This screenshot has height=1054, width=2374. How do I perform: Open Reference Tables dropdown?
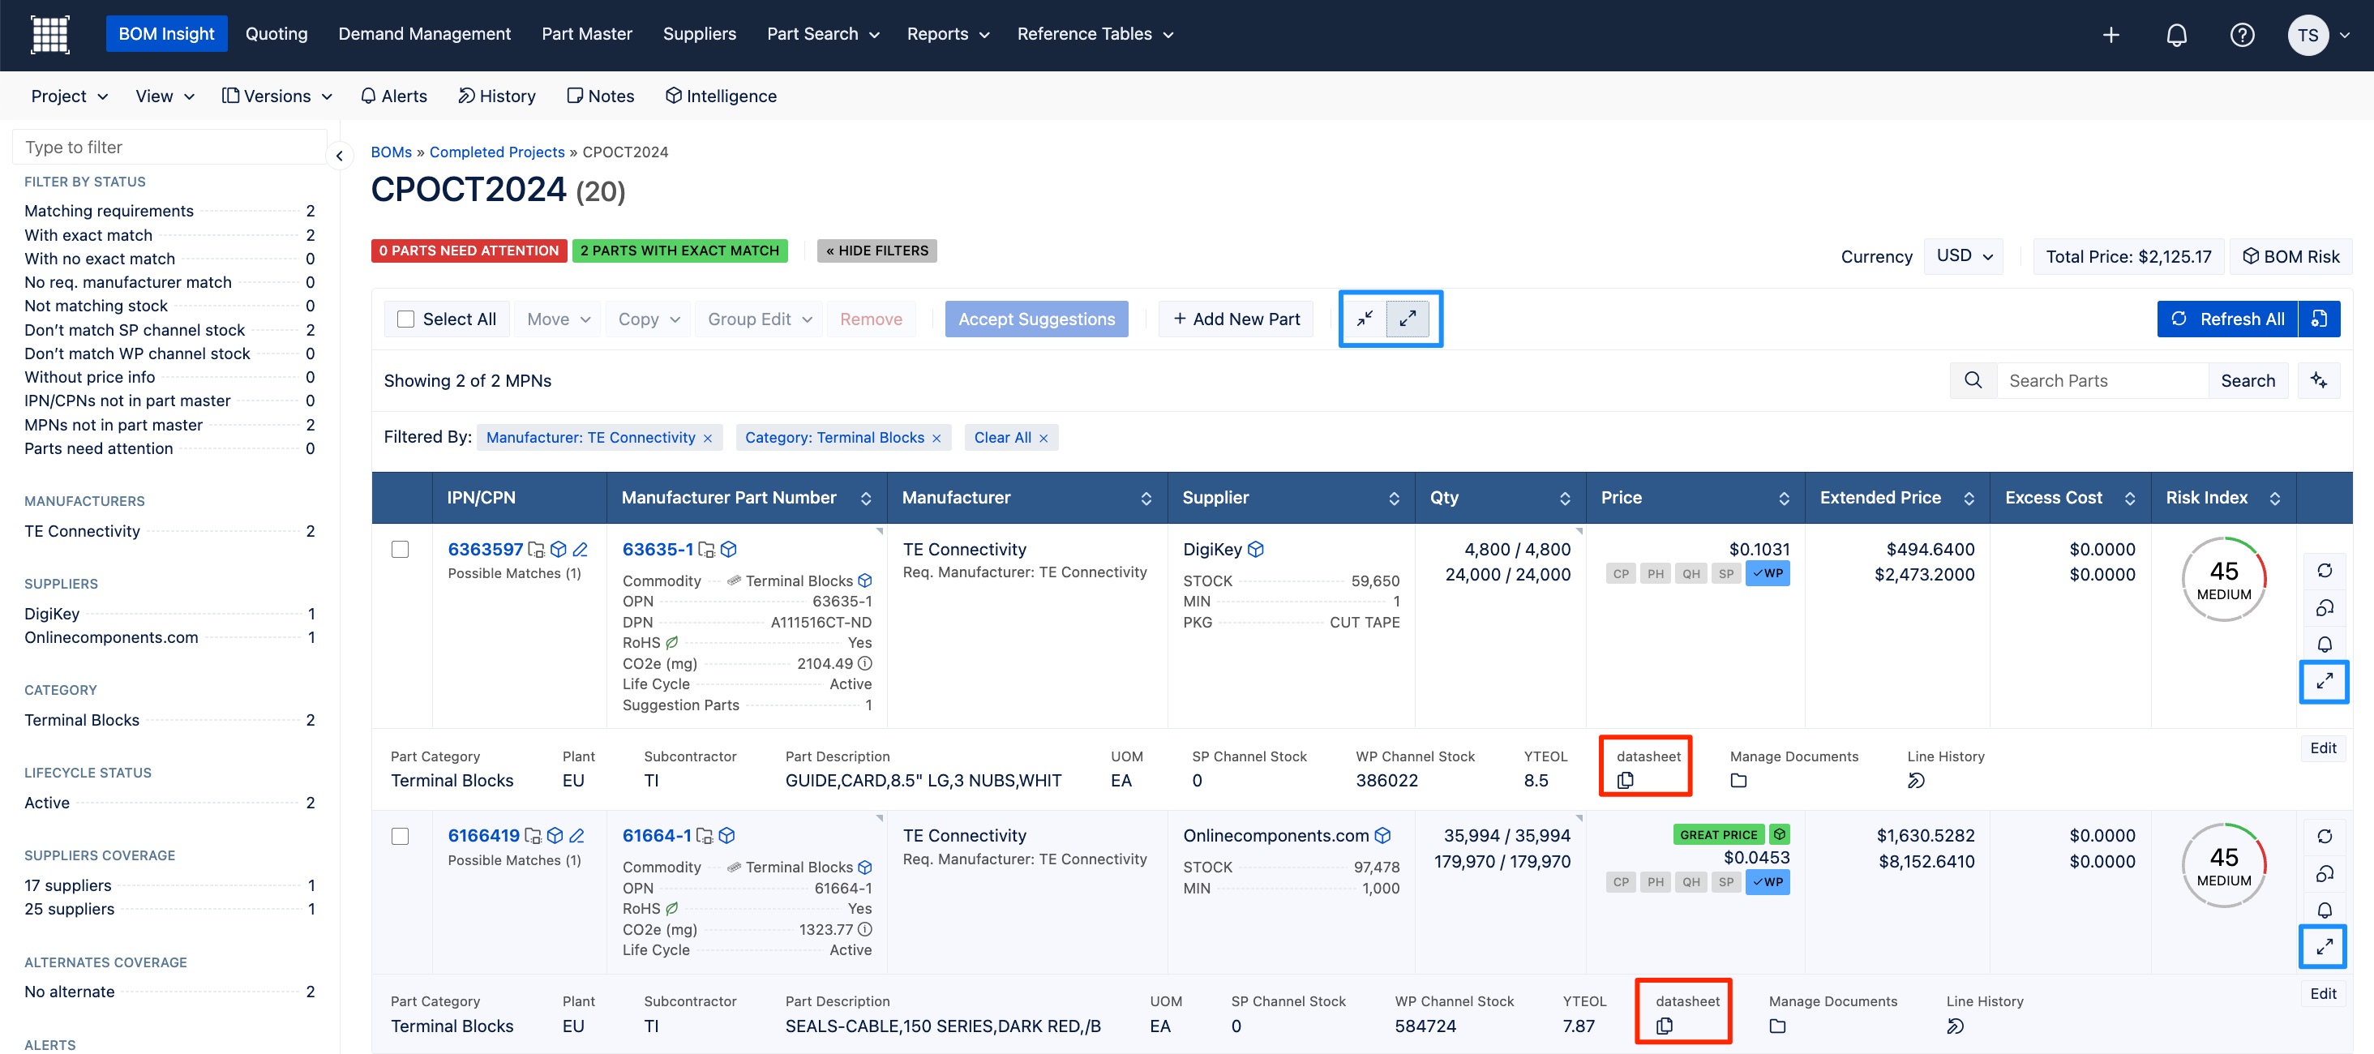coord(1095,34)
